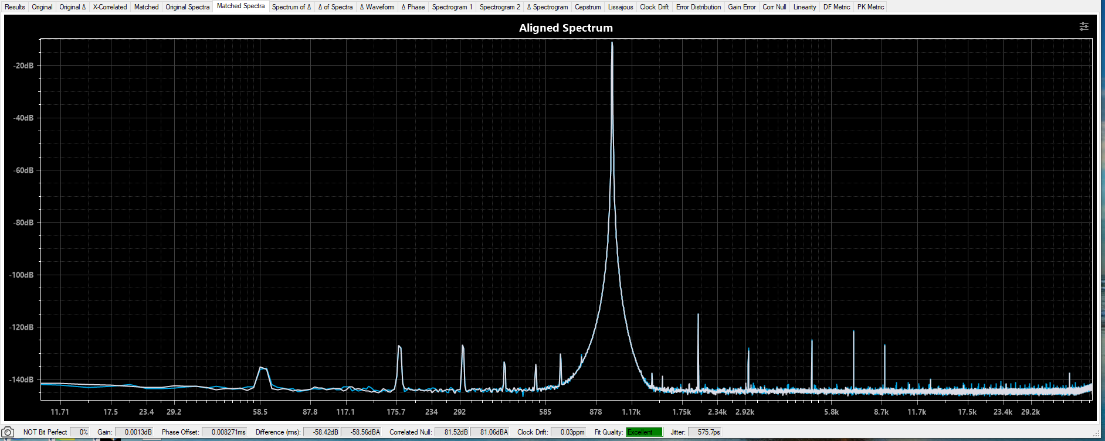The width and height of the screenshot is (1105, 441).
Task: Click the 29.2k frequency axis label
Action: pos(1031,412)
